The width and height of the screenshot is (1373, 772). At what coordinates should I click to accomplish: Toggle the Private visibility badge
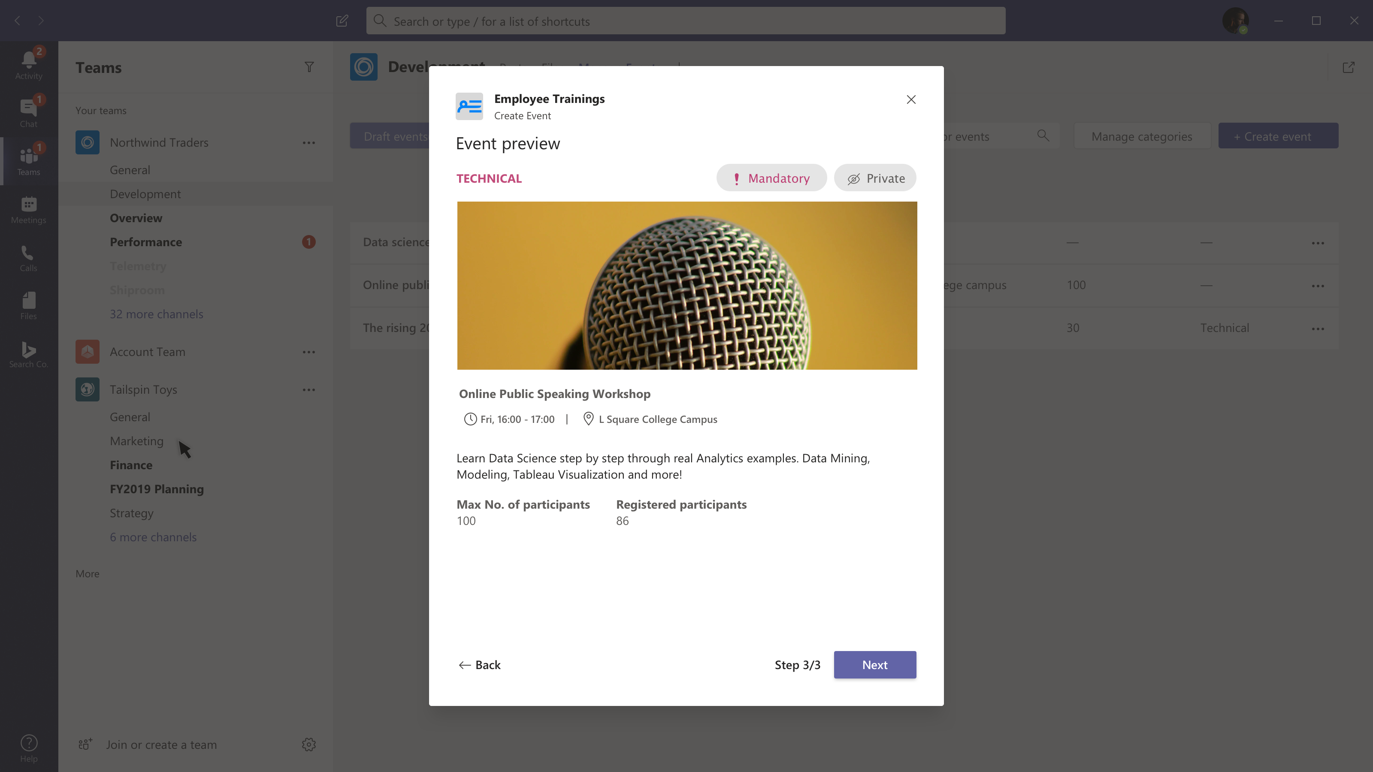(x=875, y=178)
